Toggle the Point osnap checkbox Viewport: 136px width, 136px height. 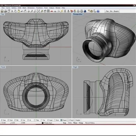(8, 120)
